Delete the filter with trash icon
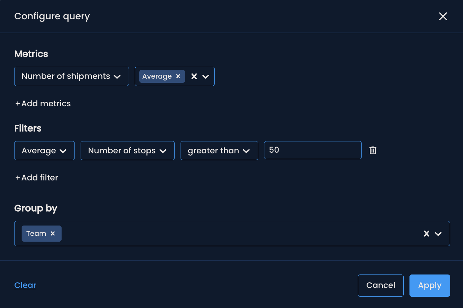 point(373,150)
